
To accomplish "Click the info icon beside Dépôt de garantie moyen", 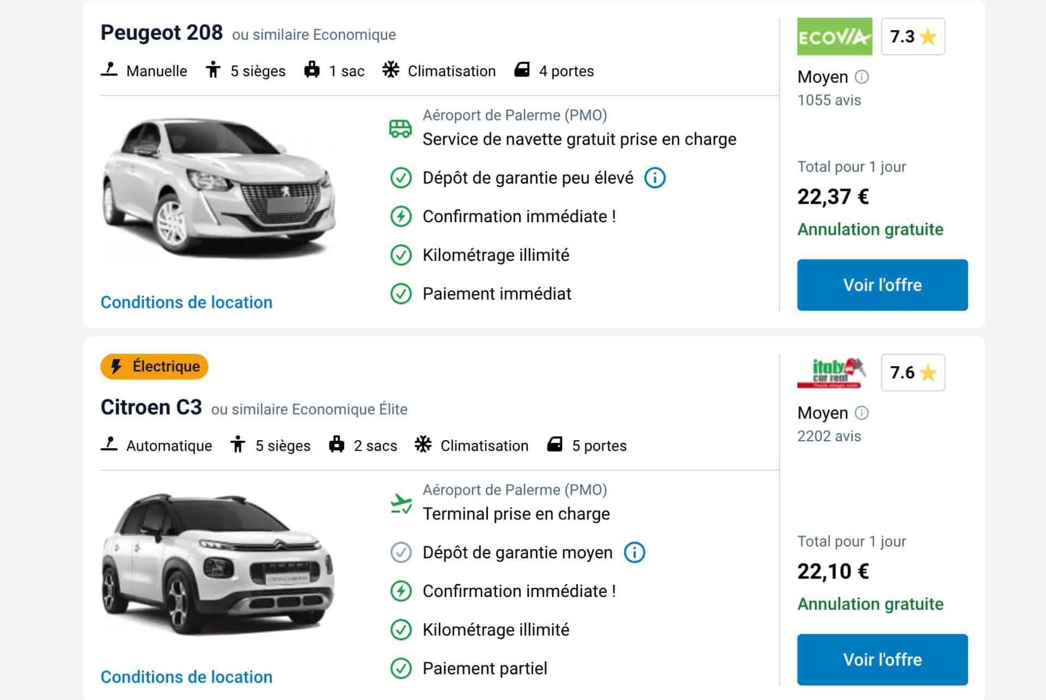I will (634, 552).
